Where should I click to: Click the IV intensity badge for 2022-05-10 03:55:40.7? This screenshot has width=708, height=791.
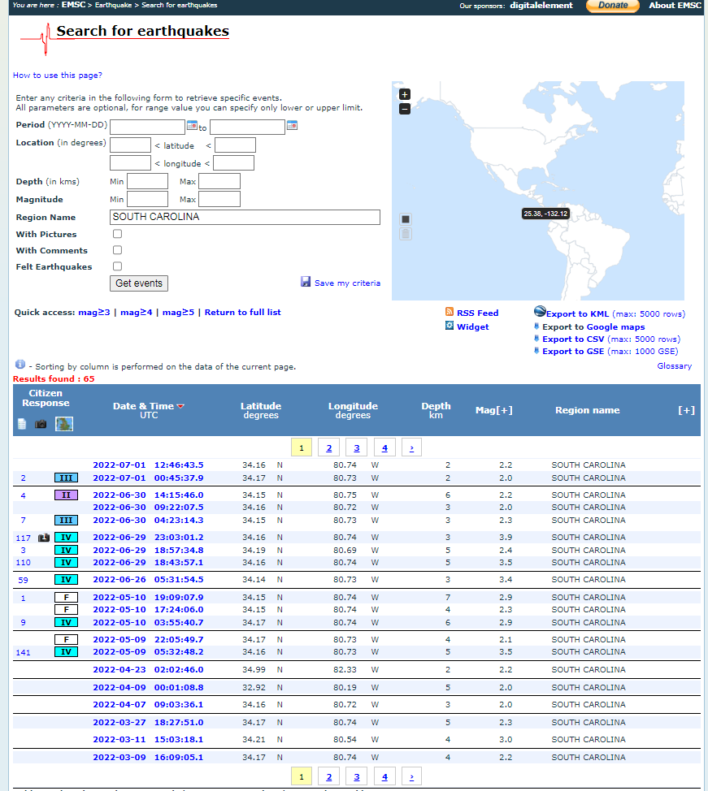(x=66, y=623)
